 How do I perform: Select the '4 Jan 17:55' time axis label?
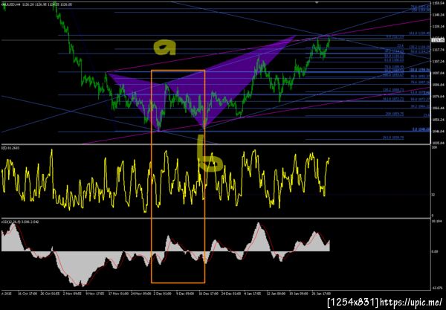coord(253,293)
